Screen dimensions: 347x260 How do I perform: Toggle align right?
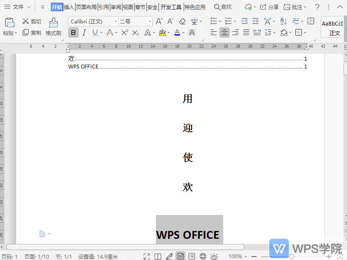[x=235, y=32]
